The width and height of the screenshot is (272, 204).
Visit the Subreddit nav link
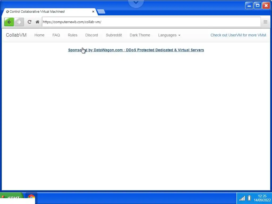[114, 35]
